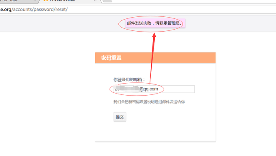The image size is (276, 156).
Task: Click the Seafile favicon on the tab
Action: tap(46, 0)
